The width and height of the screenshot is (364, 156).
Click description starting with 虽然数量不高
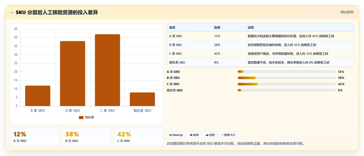289,63
